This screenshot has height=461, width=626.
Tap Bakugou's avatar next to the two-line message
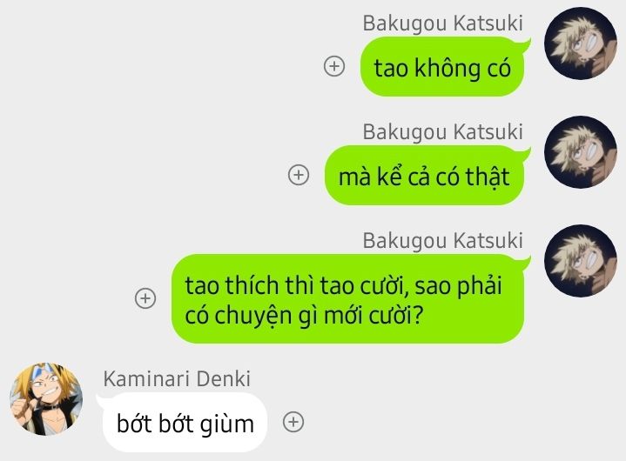coord(581,261)
